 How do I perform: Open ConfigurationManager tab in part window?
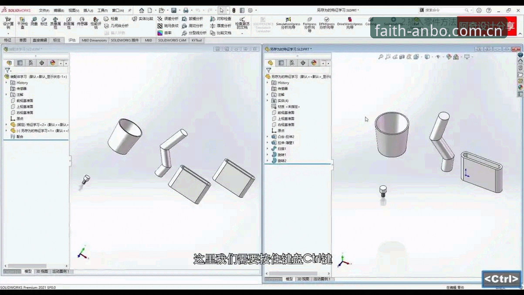(x=292, y=63)
